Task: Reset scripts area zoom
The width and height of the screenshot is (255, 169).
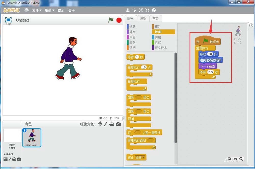Action: [x=235, y=159]
